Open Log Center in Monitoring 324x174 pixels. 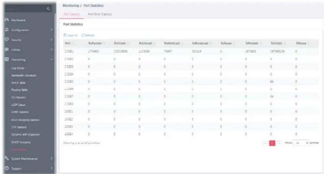pyautogui.click(x=18, y=68)
